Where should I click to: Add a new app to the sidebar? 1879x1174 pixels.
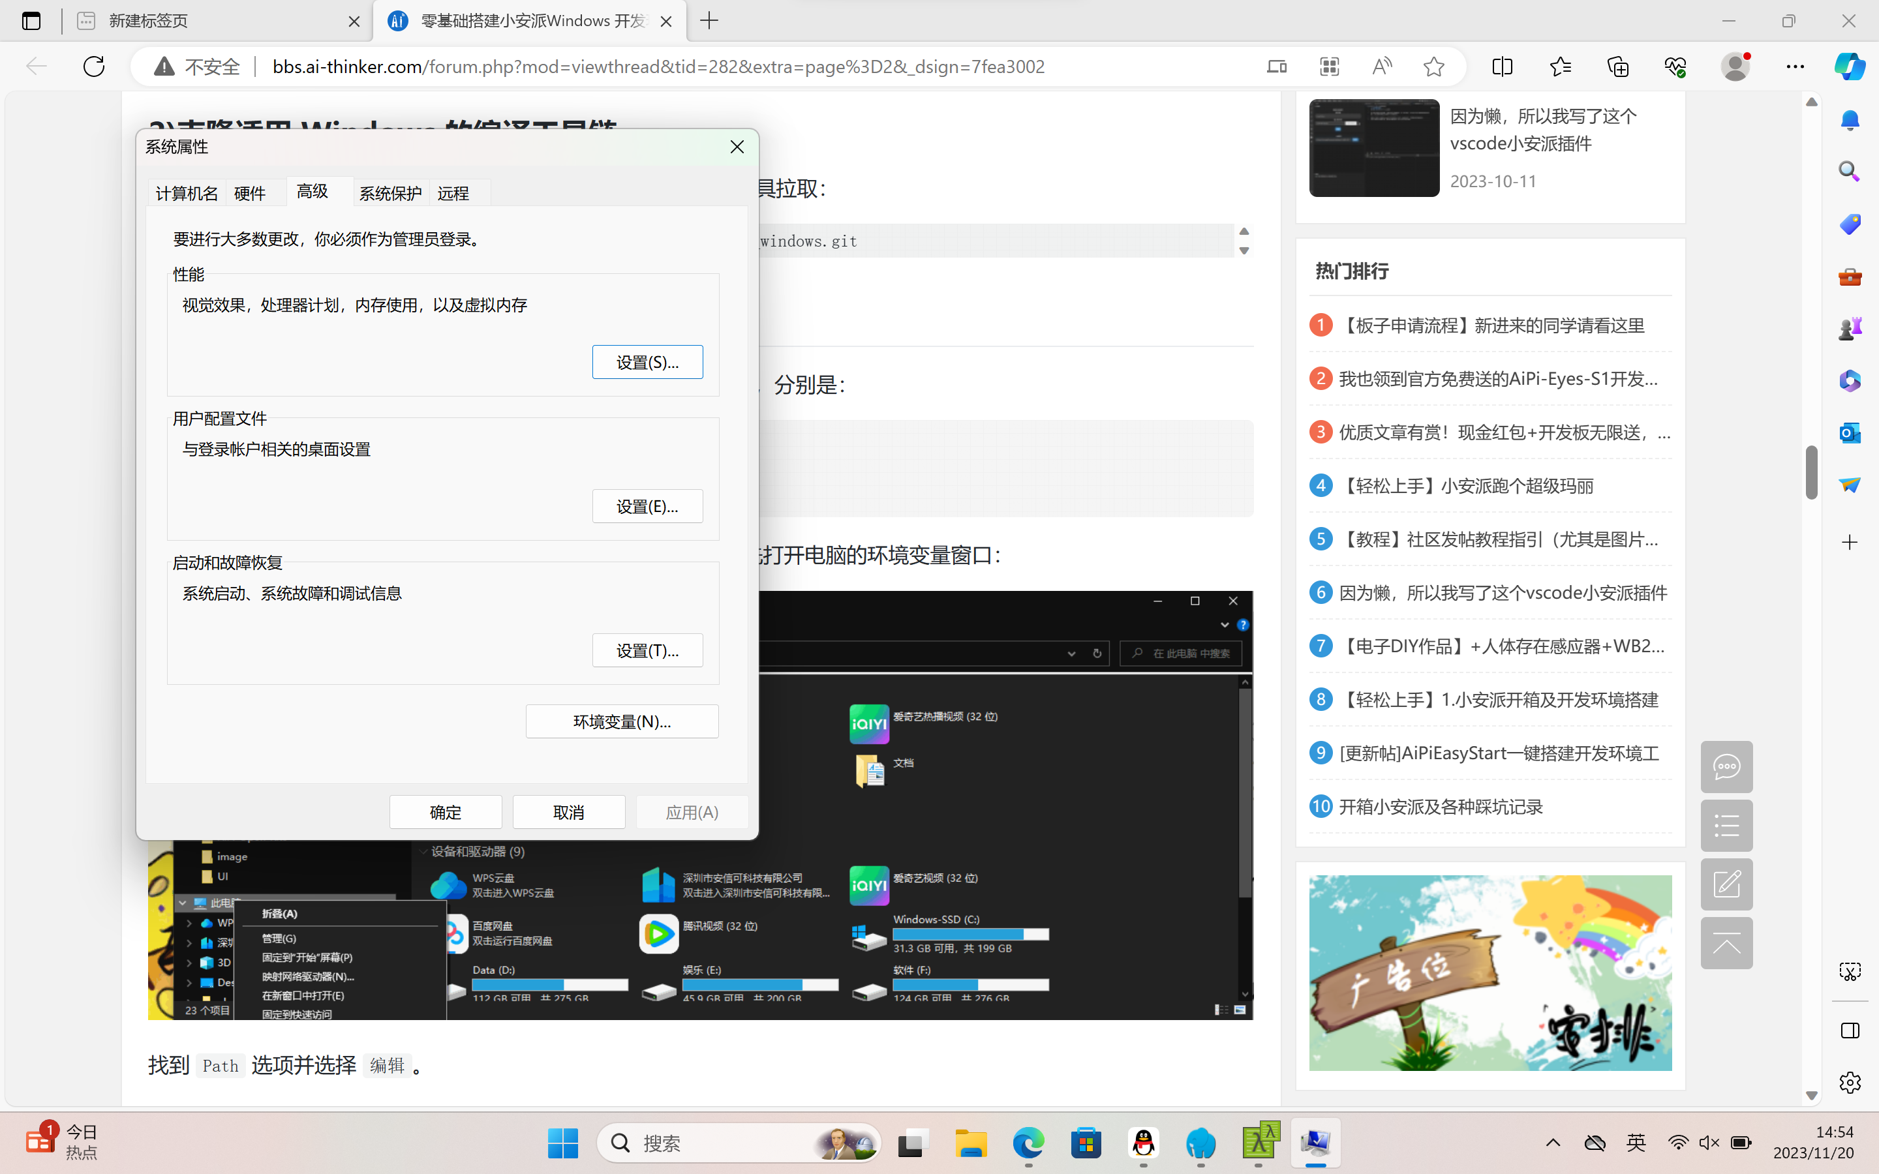coord(1850,542)
